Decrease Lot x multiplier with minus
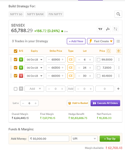Screen dimensions: 125x165 click(23, 103)
